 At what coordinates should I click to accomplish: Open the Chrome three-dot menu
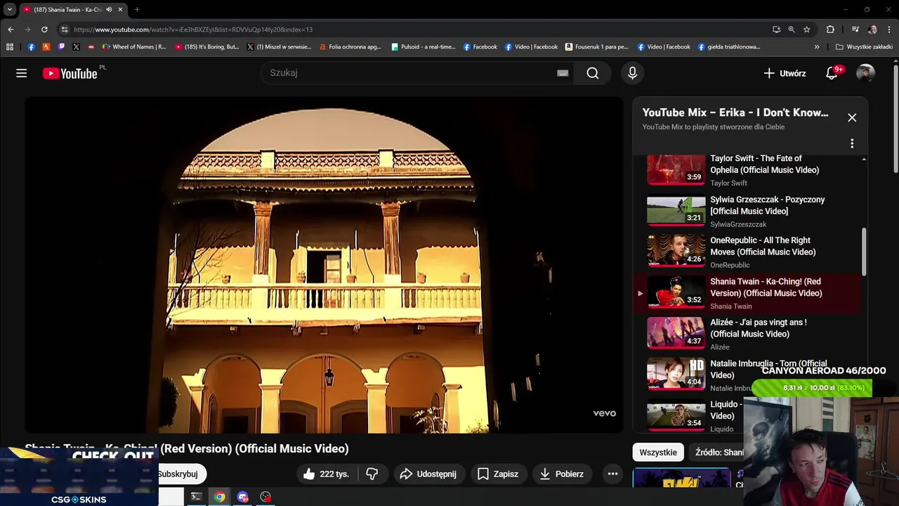tap(889, 30)
